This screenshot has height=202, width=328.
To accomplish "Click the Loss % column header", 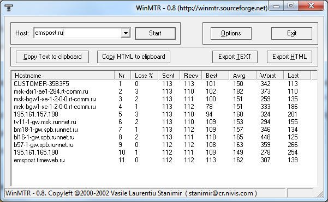I will click(145, 75).
